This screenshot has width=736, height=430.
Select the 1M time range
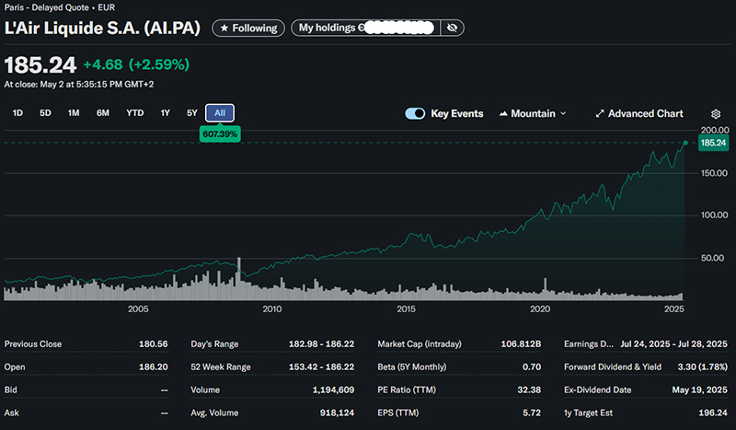point(74,112)
